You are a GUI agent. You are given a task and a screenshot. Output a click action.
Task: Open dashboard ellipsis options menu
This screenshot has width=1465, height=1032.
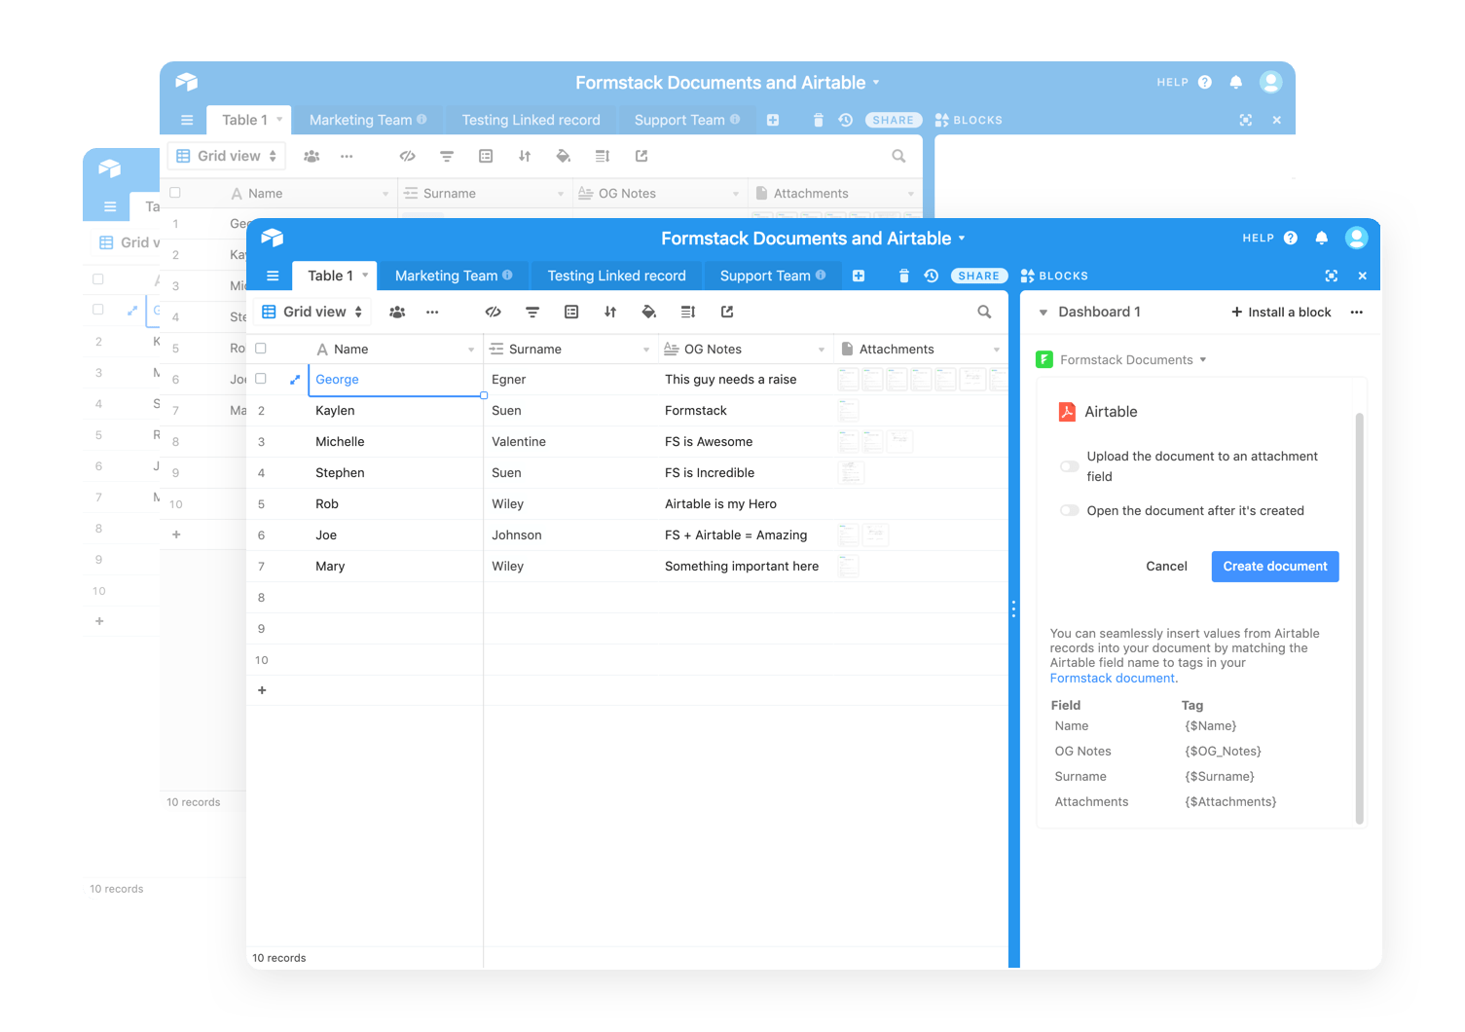tap(1357, 312)
